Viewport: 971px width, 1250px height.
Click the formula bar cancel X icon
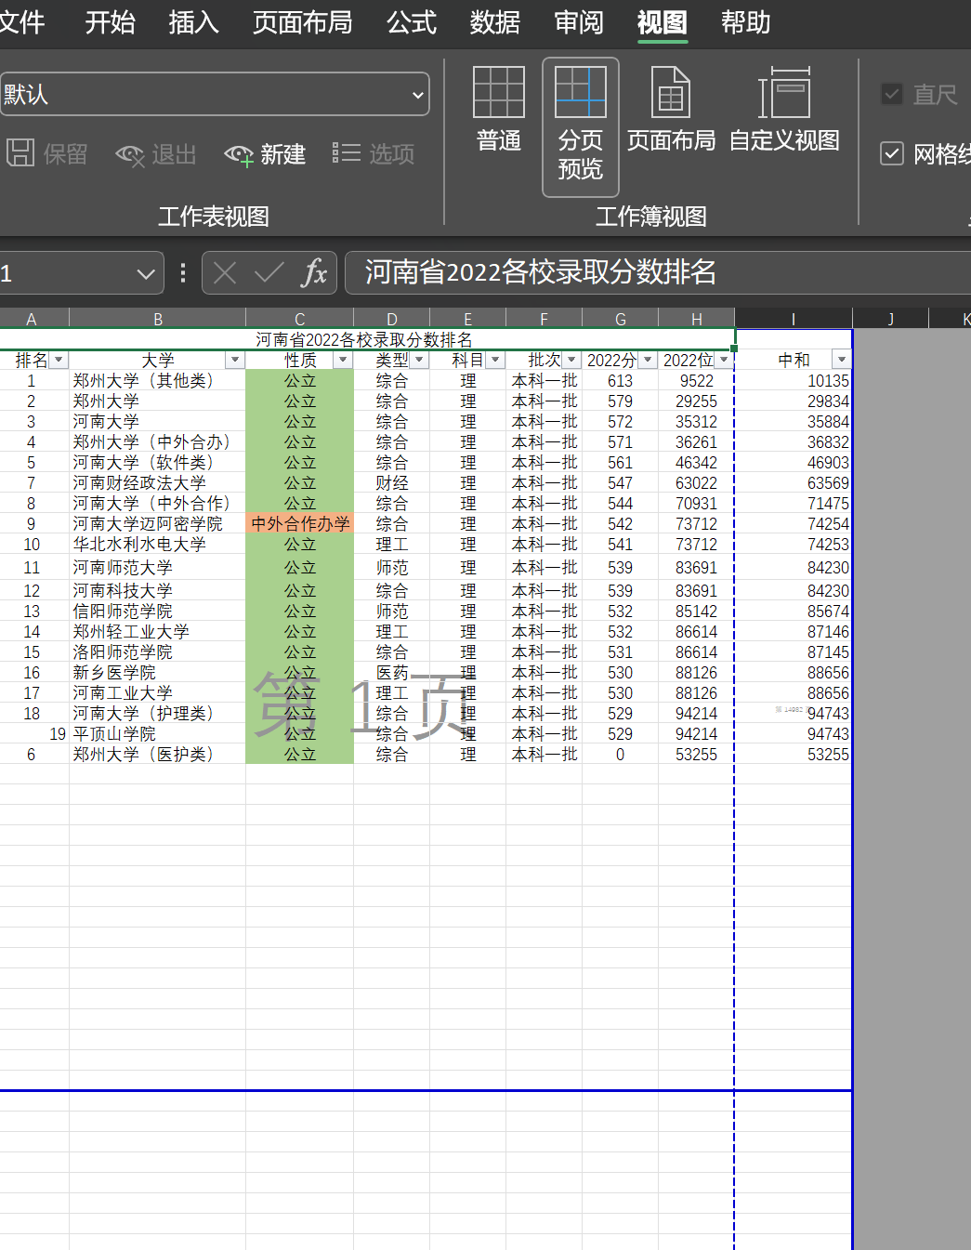(225, 272)
